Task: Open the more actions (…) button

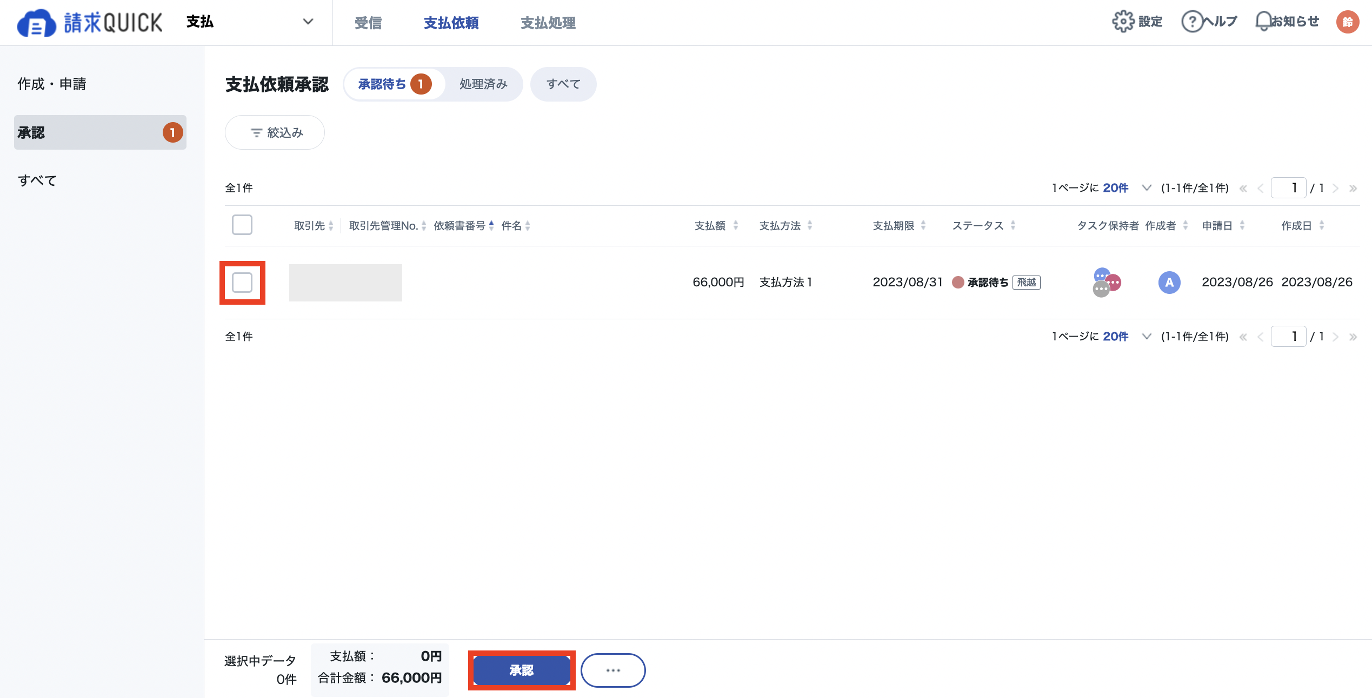Action: click(613, 670)
